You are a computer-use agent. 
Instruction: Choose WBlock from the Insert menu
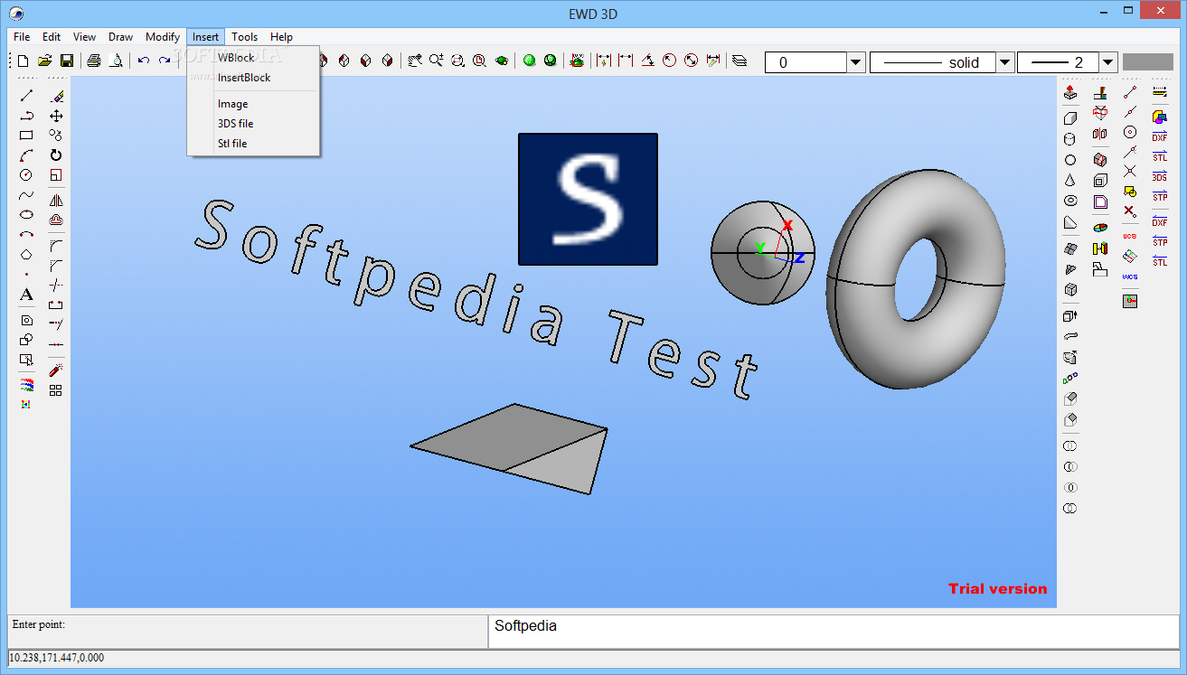(x=253, y=58)
